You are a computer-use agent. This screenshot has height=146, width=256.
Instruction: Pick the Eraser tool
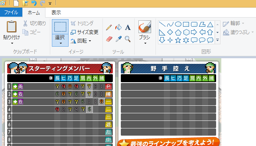(109, 39)
